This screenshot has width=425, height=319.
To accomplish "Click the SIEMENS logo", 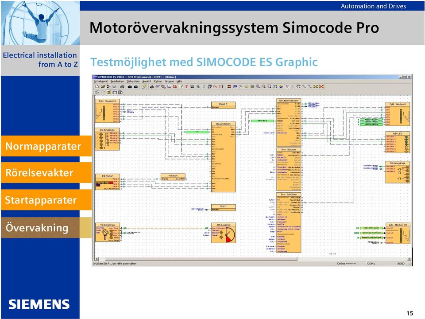I will (x=39, y=305).
